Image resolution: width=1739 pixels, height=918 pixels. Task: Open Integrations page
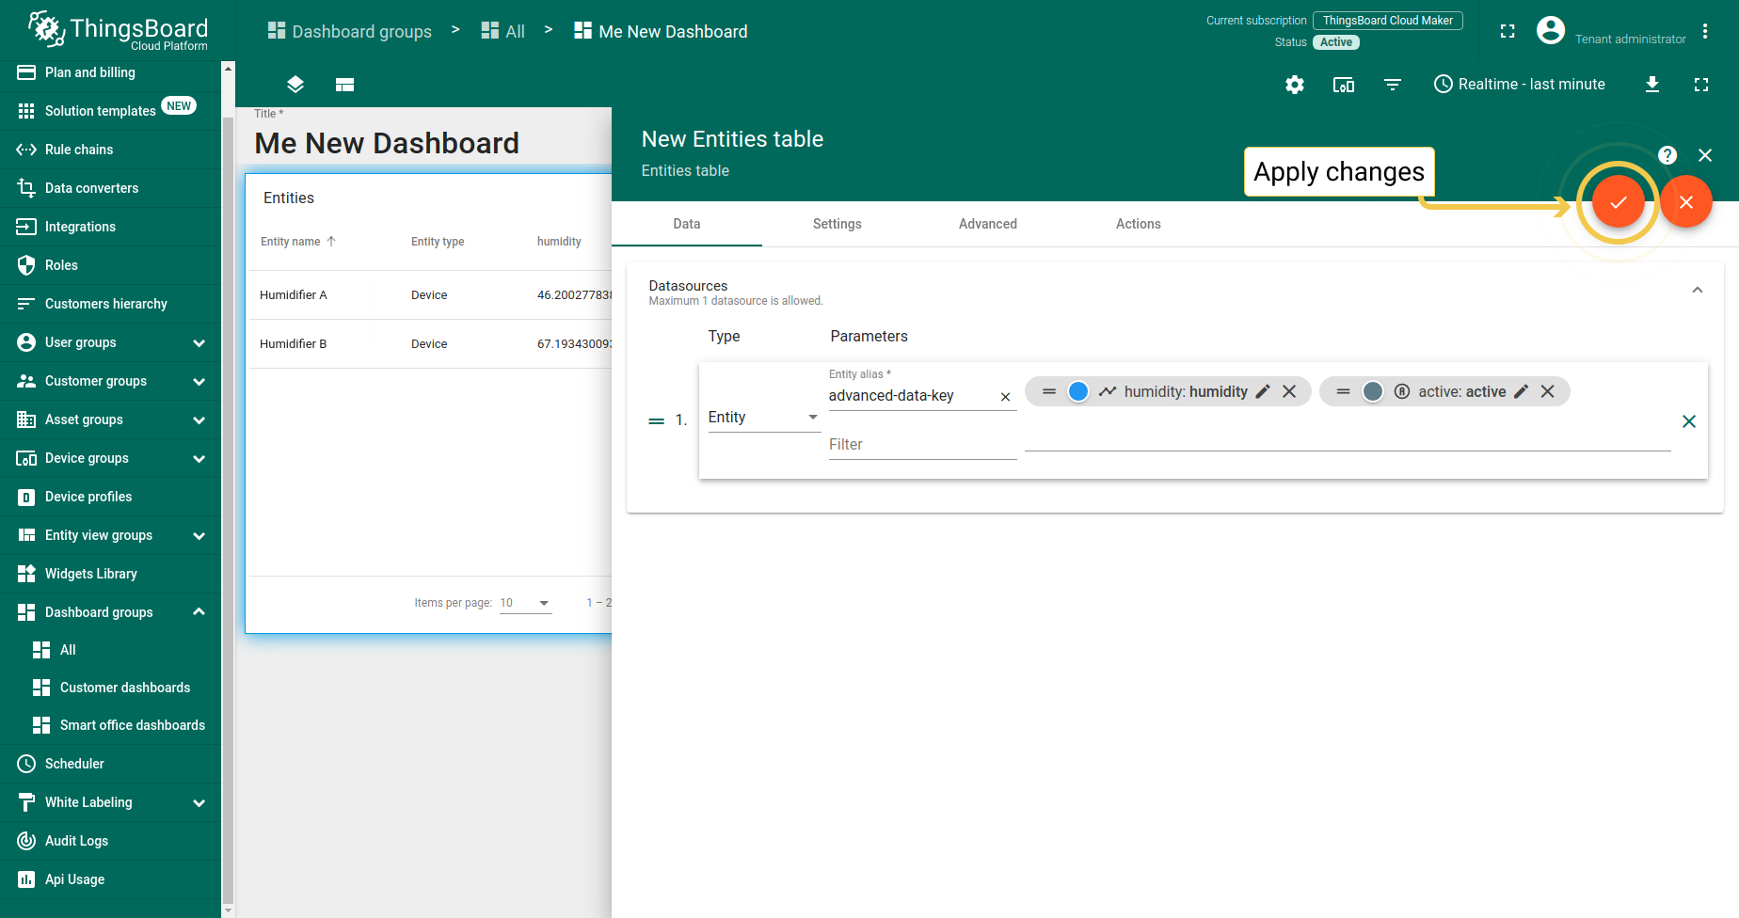[x=110, y=227]
